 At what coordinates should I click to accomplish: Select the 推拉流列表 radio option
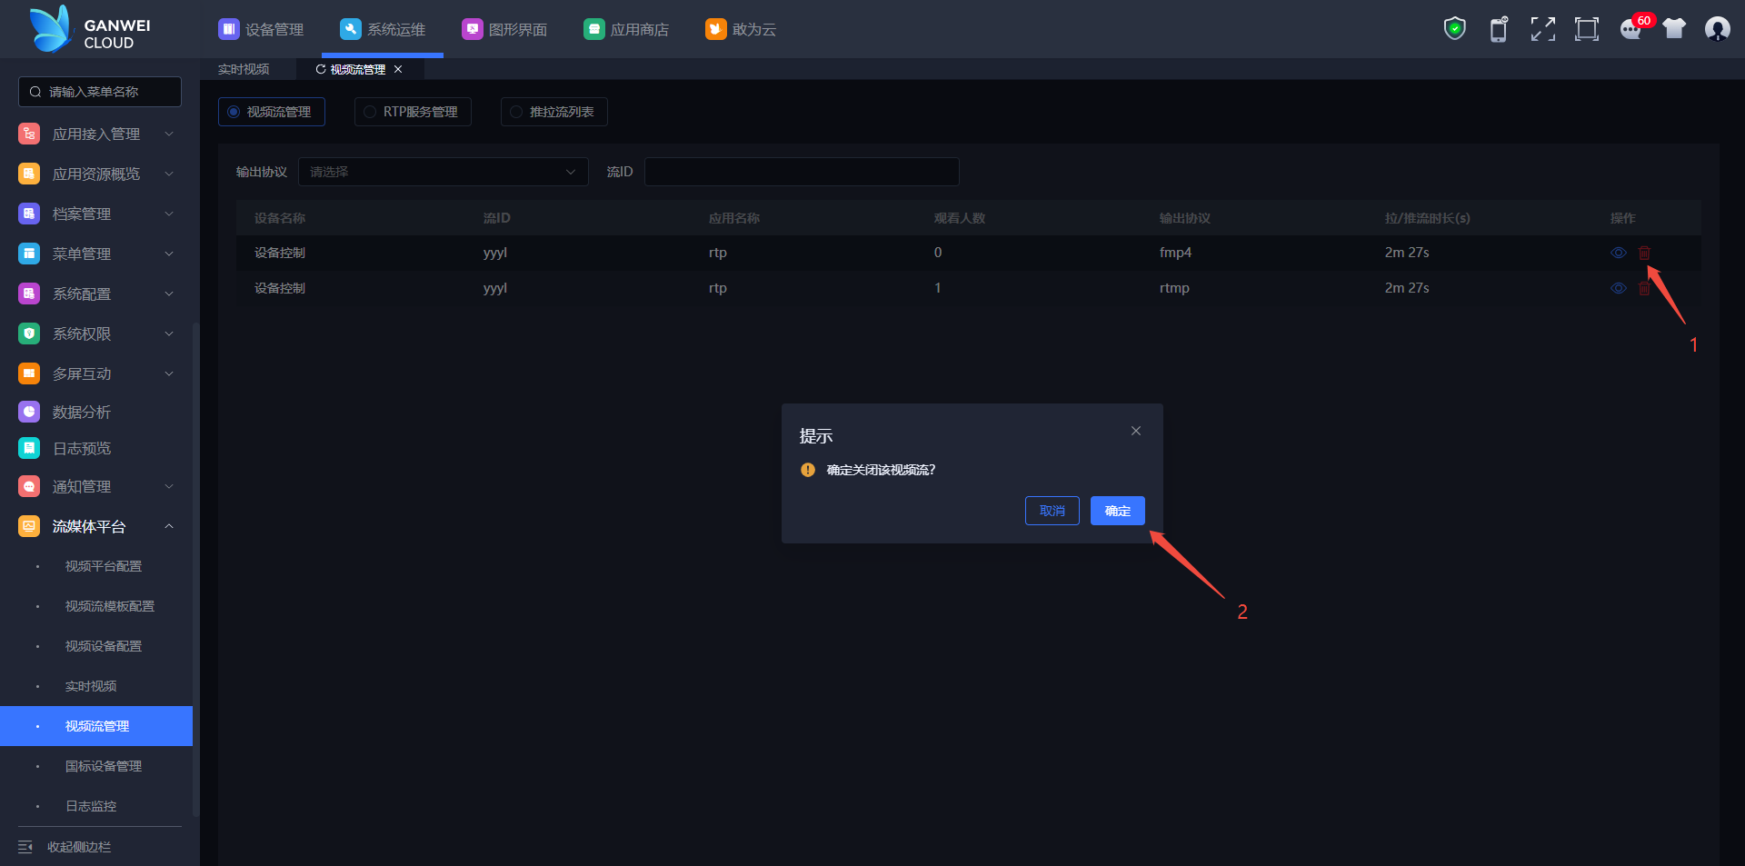coord(553,112)
